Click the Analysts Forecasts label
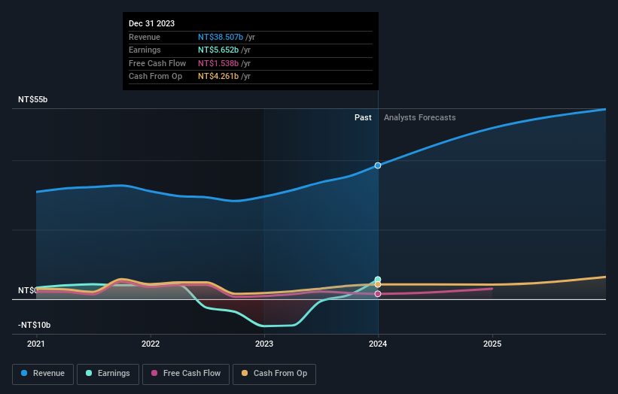Image resolution: width=618 pixels, height=394 pixels. pyautogui.click(x=420, y=118)
